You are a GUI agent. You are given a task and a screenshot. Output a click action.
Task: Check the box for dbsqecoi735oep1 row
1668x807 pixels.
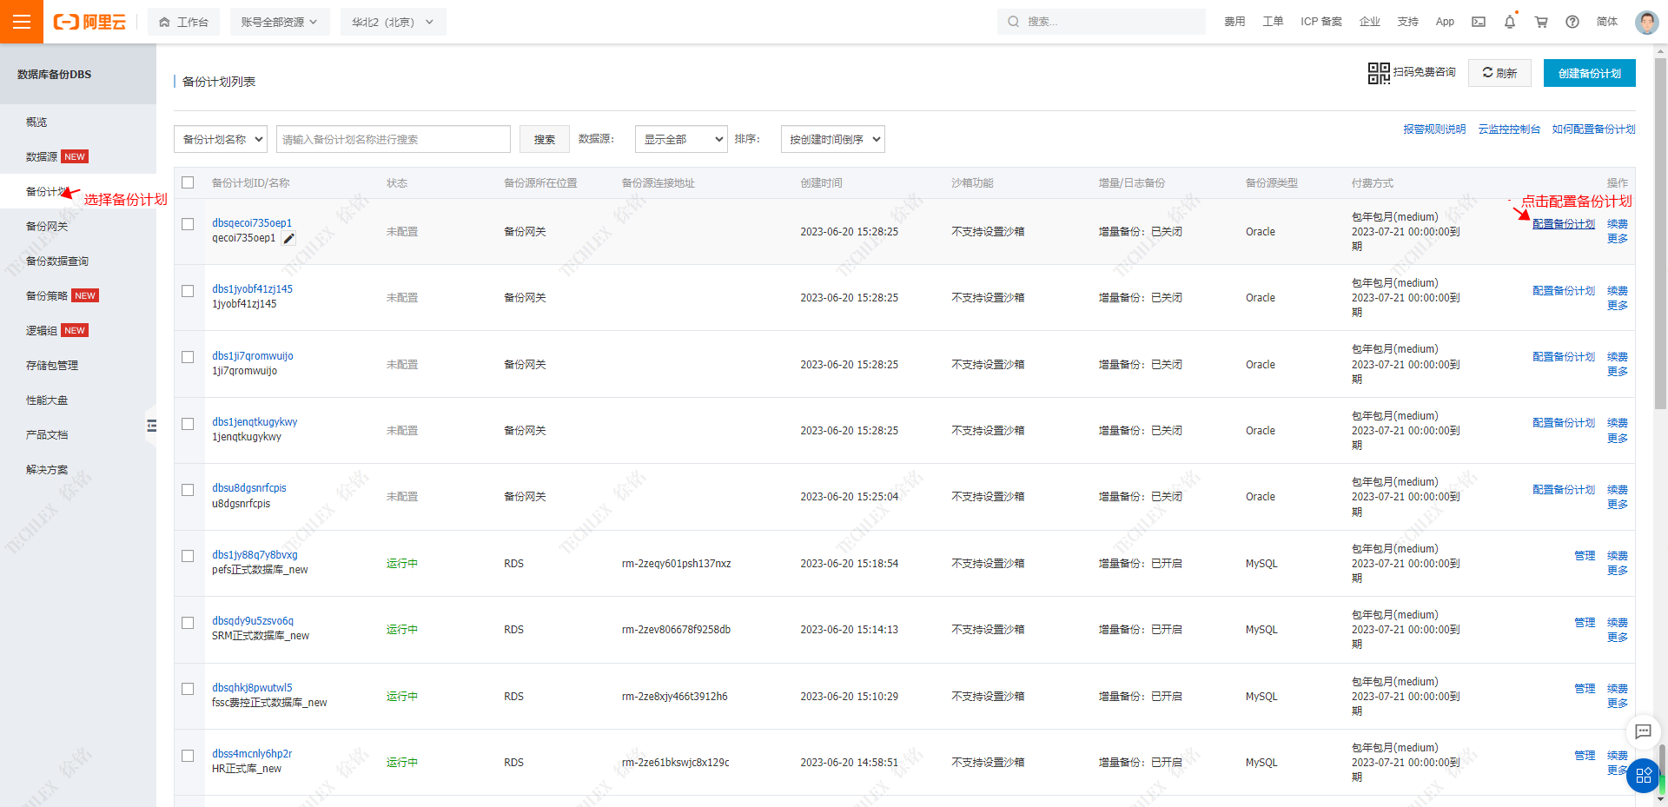point(188,224)
